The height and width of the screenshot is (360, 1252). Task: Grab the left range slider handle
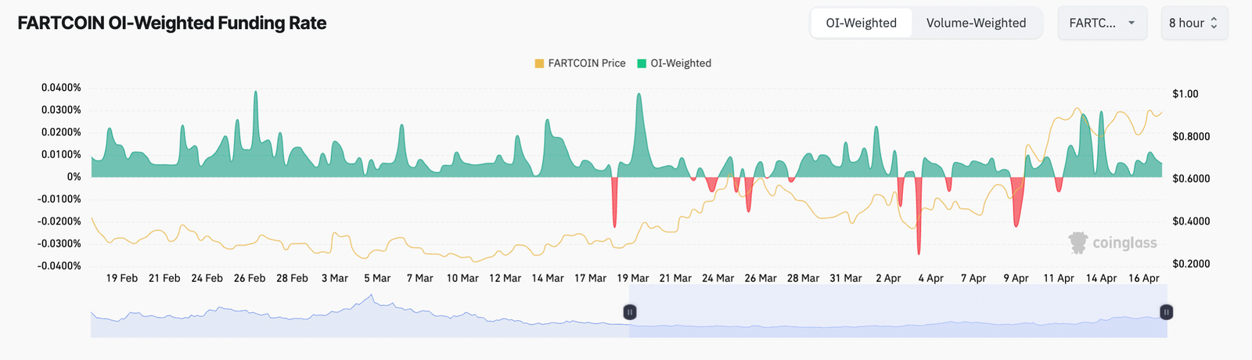click(x=629, y=312)
